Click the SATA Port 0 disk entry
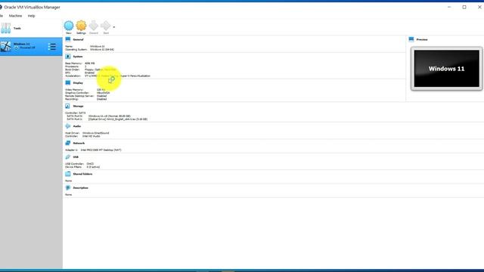484x272 pixels. coord(99,116)
